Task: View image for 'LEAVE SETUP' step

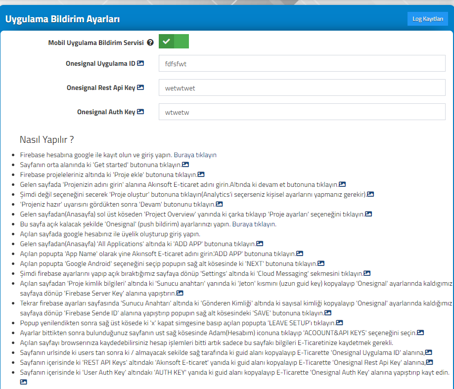Action: tap(339, 323)
